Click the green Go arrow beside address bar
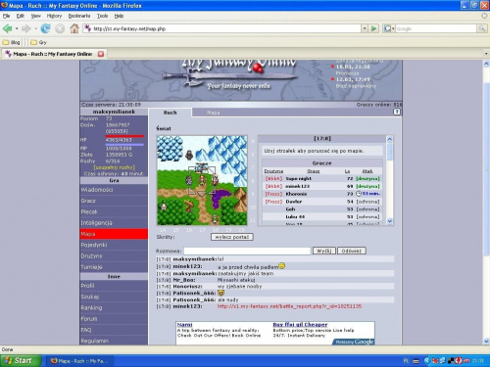Image resolution: width=490 pixels, height=367 pixels. tap(373, 28)
